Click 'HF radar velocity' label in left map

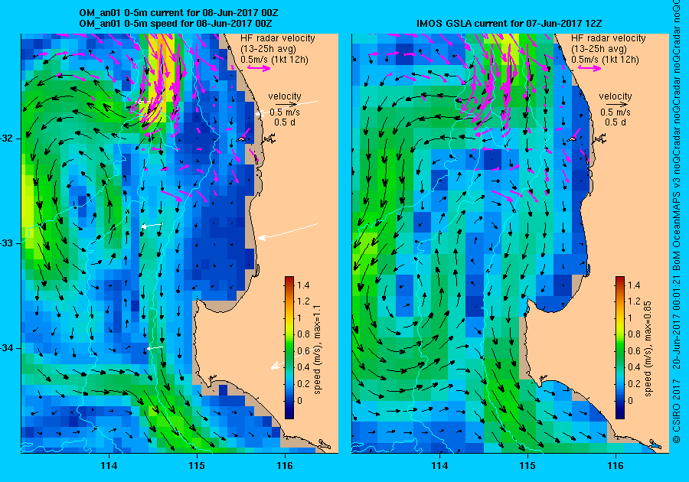coord(278,38)
